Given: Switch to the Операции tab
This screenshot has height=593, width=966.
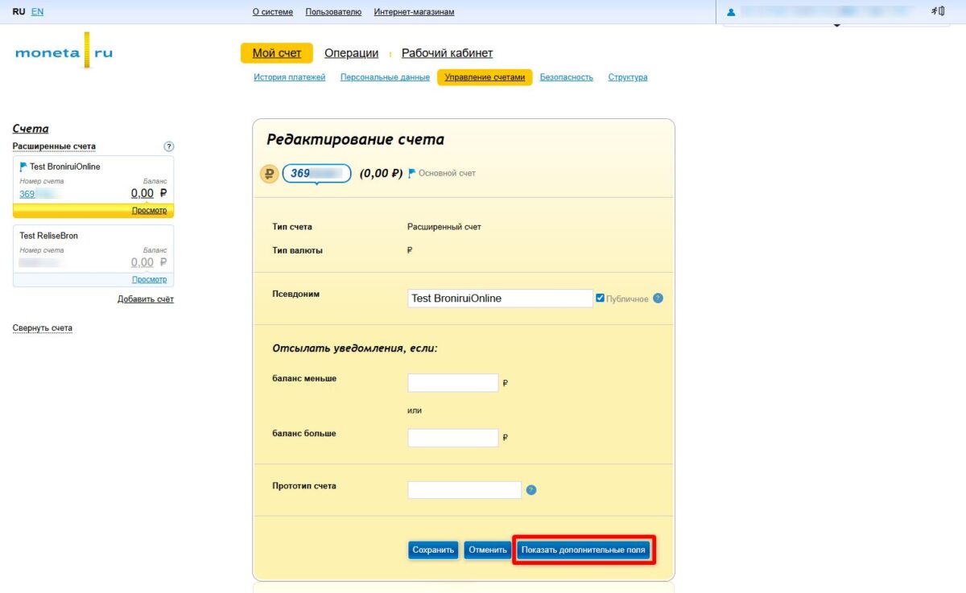Looking at the screenshot, I should click(x=351, y=53).
